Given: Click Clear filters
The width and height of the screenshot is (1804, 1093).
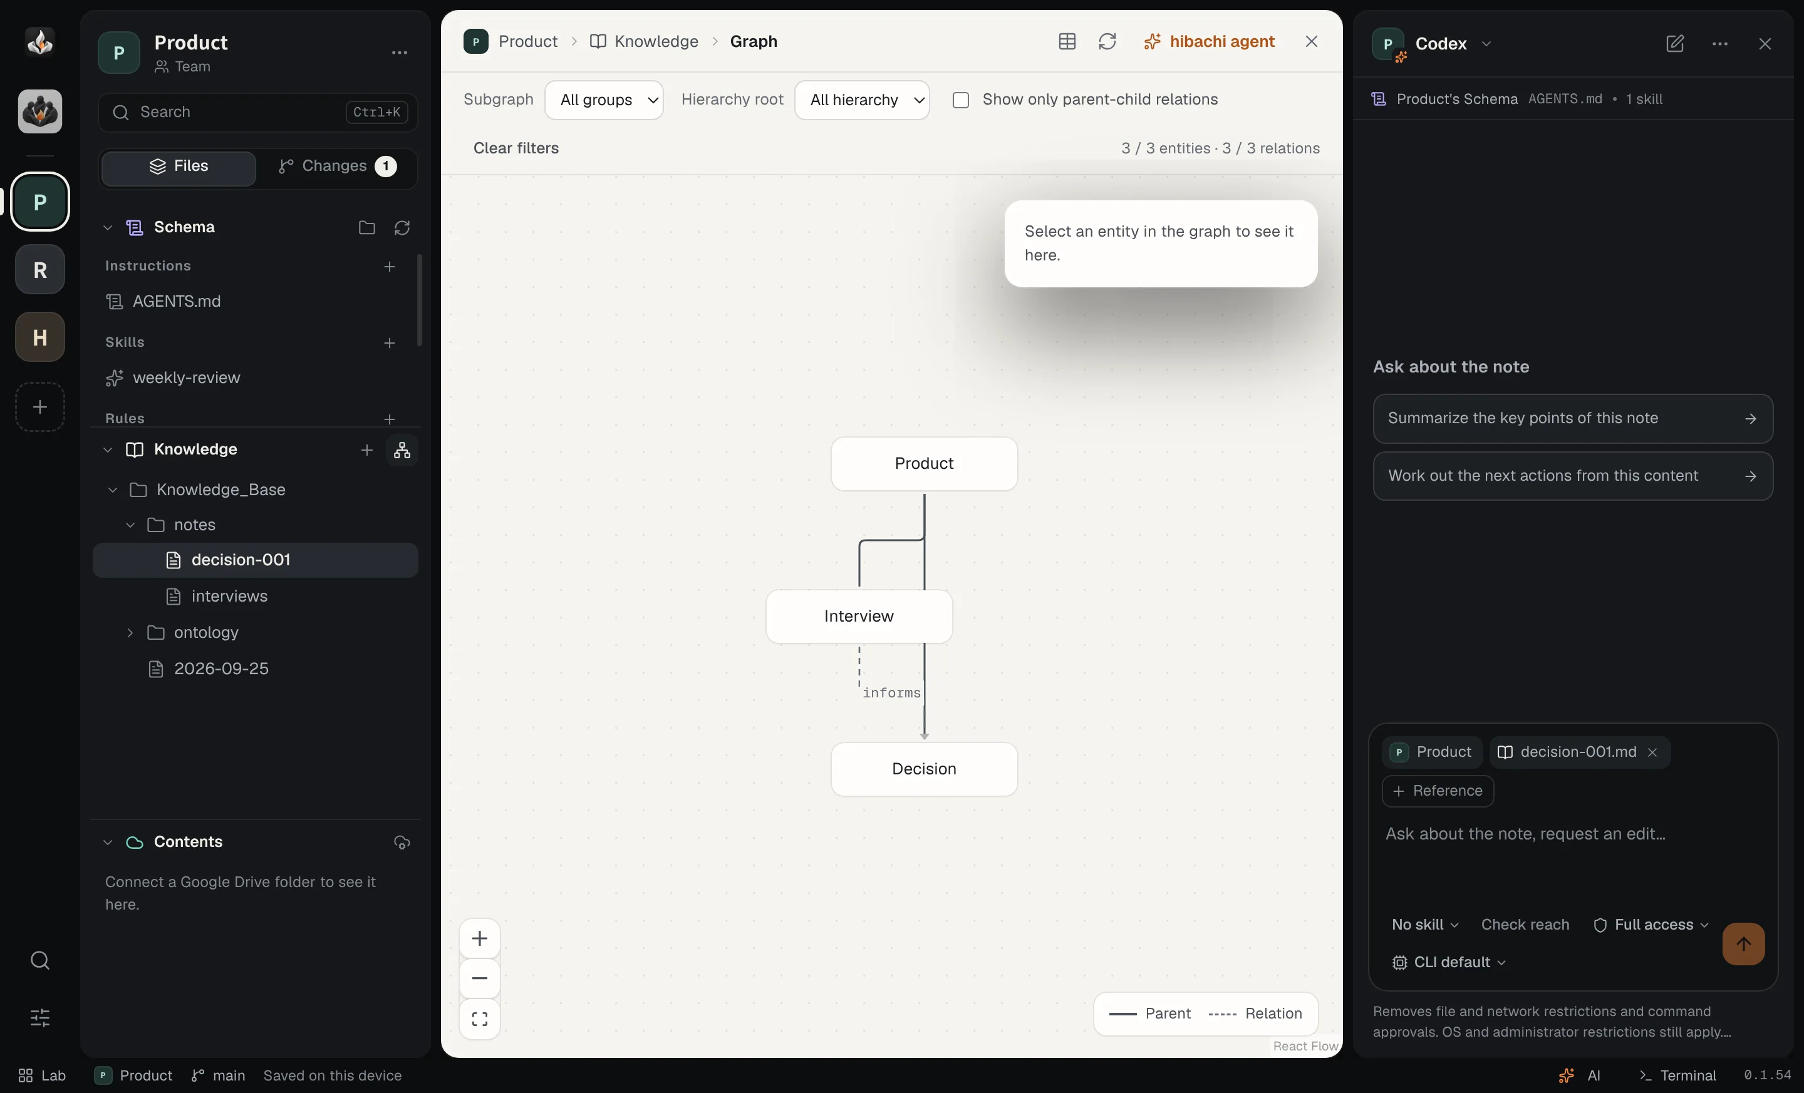Looking at the screenshot, I should coord(516,148).
